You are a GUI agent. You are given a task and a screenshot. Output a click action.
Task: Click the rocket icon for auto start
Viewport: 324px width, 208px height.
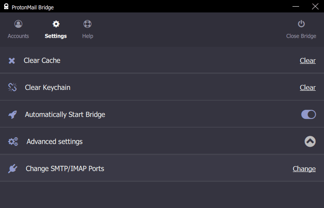(12, 114)
